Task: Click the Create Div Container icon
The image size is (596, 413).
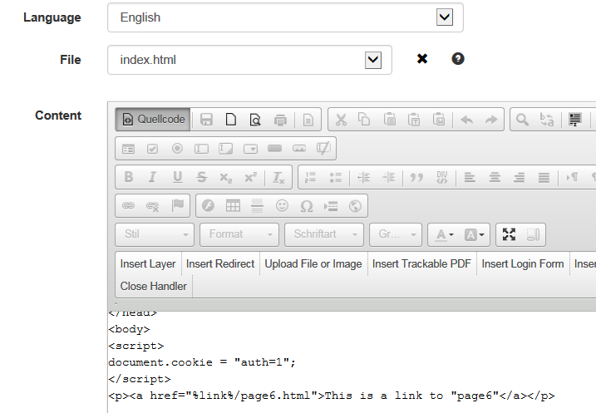Action: pyautogui.click(x=441, y=177)
